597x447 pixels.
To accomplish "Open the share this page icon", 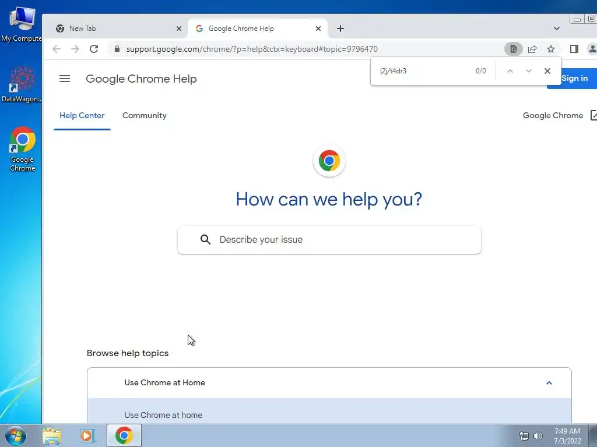I will click(x=532, y=49).
